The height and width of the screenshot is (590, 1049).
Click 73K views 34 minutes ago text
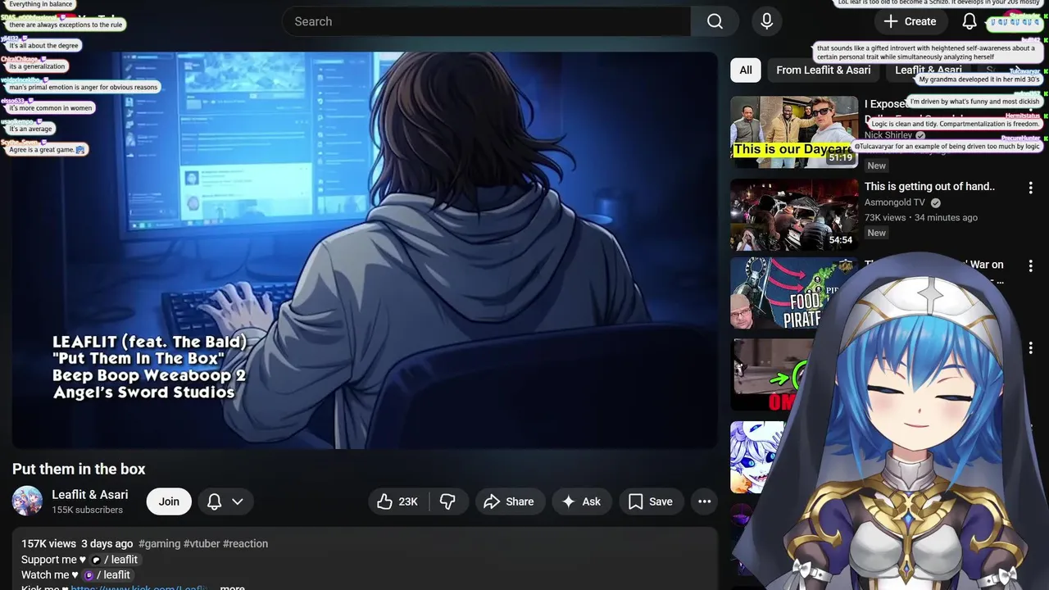coord(921,217)
